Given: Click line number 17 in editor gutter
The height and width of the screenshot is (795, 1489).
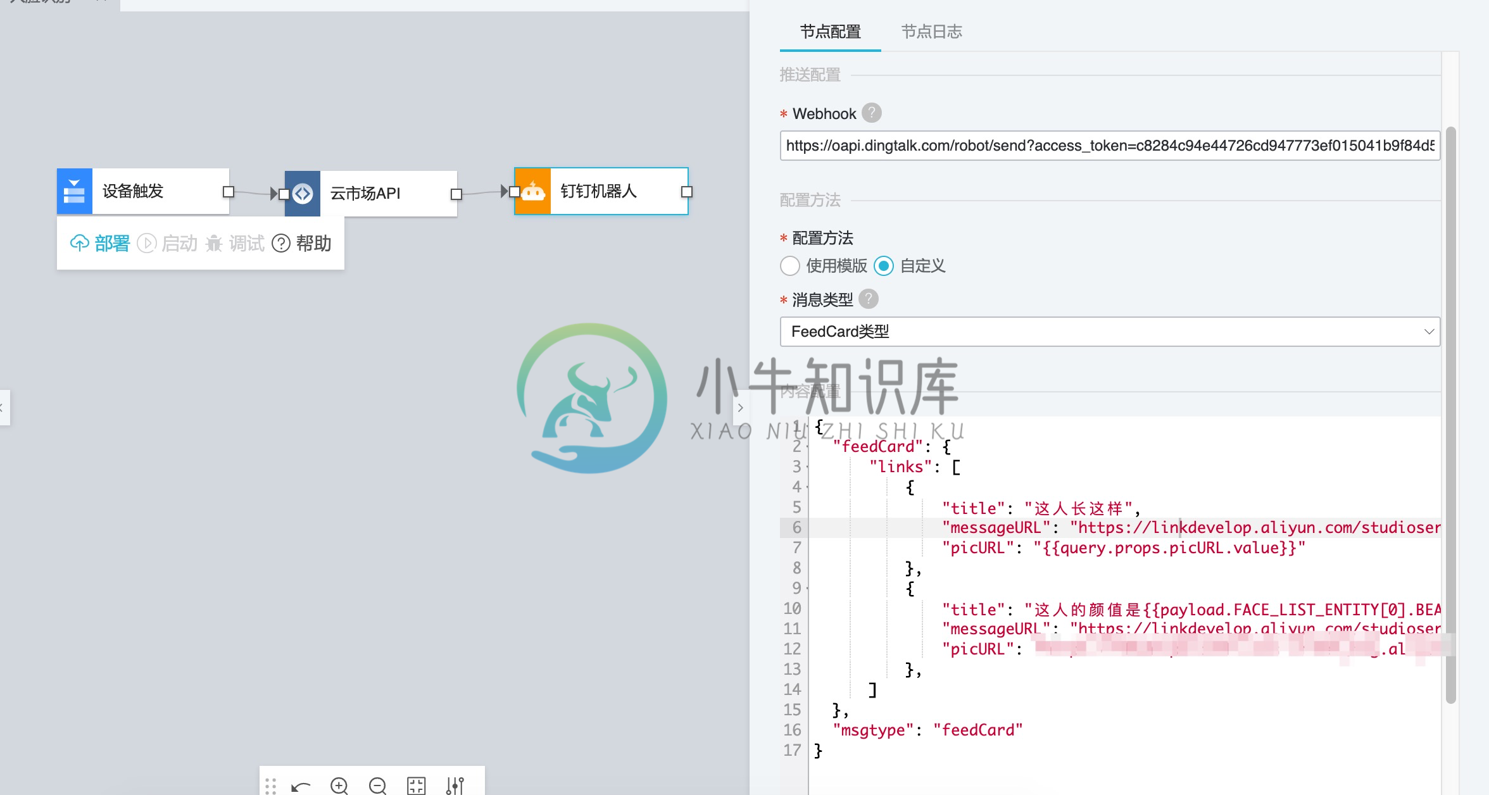Looking at the screenshot, I should (792, 751).
